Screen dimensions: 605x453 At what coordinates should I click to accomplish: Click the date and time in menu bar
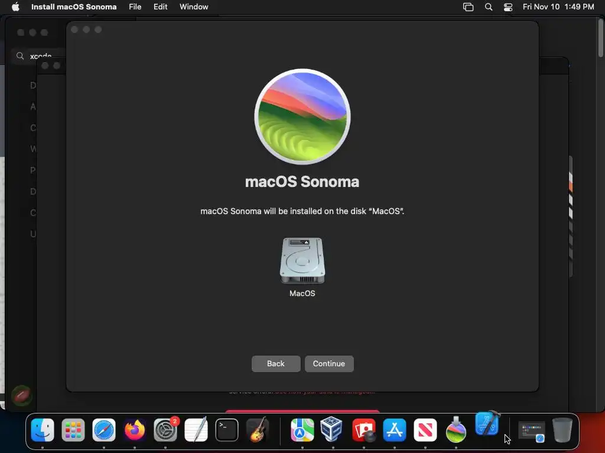pyautogui.click(x=558, y=7)
